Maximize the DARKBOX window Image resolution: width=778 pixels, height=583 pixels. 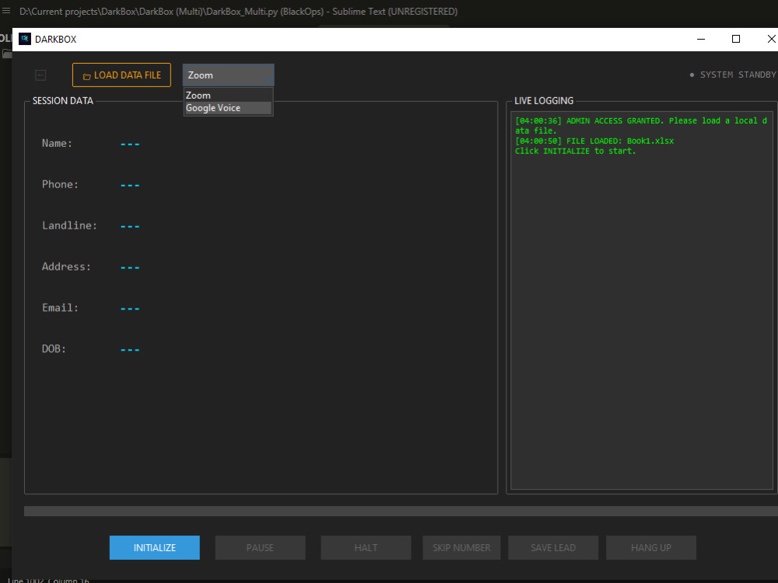[736, 39]
